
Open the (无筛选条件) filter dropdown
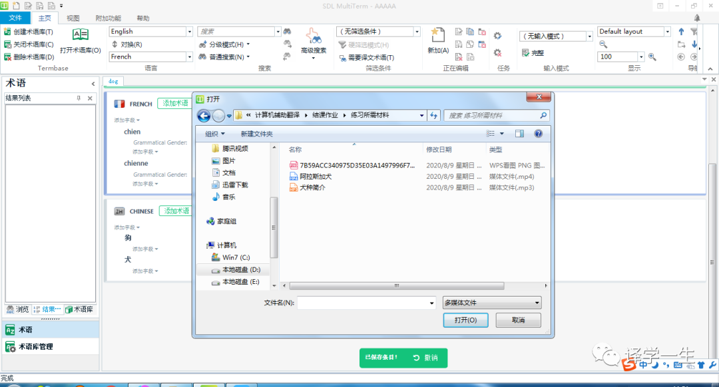tap(417, 32)
